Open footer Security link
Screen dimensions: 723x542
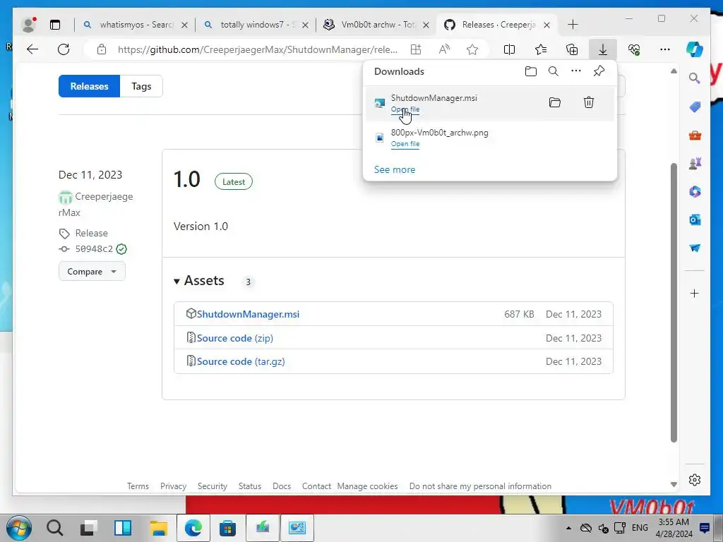[x=213, y=486]
